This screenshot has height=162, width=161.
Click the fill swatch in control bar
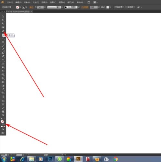coord(18,7)
